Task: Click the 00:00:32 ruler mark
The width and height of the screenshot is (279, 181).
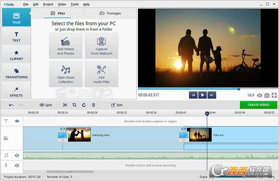Action: click(122, 113)
